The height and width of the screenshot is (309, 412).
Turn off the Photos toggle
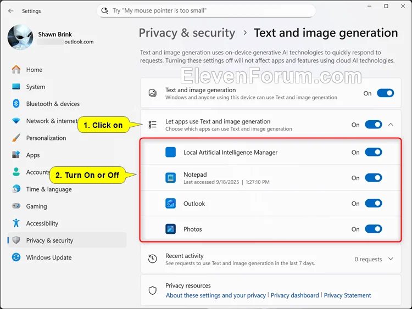click(374, 229)
